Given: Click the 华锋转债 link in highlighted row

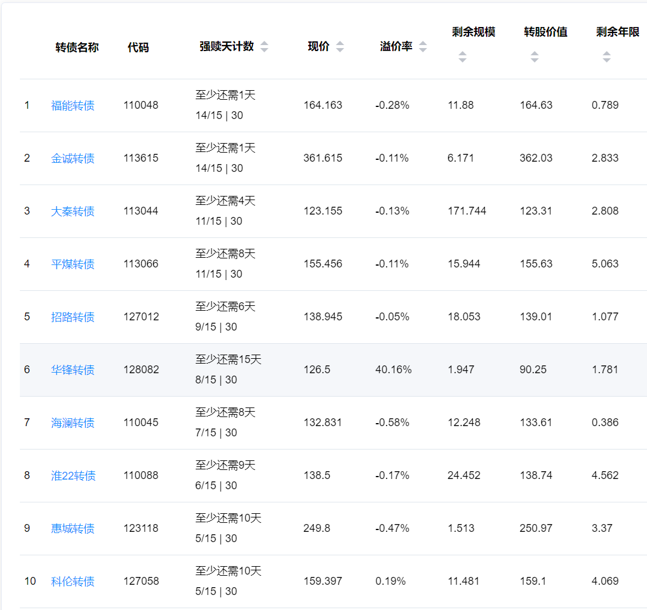Looking at the screenshot, I should [73, 370].
